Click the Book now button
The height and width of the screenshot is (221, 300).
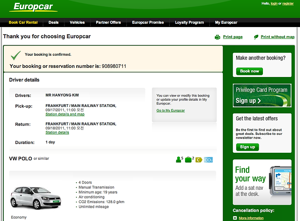coord(249,71)
